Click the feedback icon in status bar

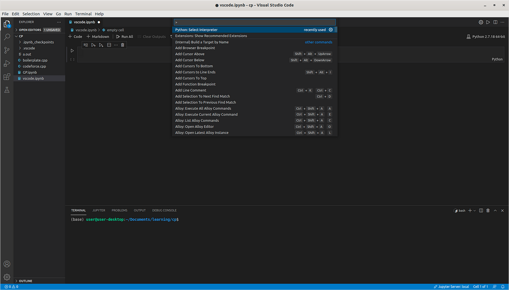tap(495, 287)
